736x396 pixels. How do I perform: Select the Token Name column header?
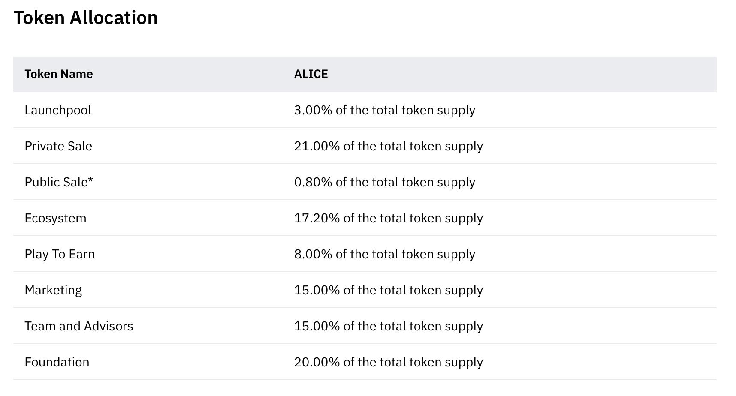tap(59, 74)
